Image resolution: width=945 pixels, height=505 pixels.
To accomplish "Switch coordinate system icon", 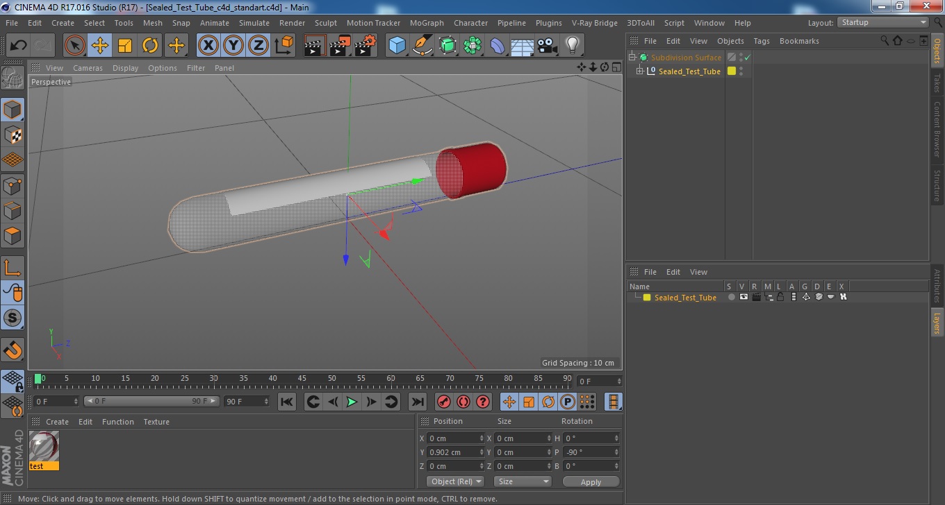I will coord(283,46).
